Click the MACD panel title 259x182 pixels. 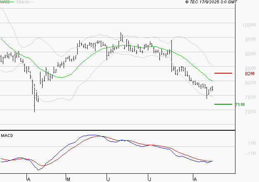(x=7, y=135)
